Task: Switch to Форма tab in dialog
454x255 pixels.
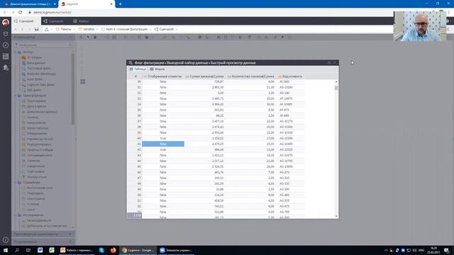Action: [x=157, y=69]
